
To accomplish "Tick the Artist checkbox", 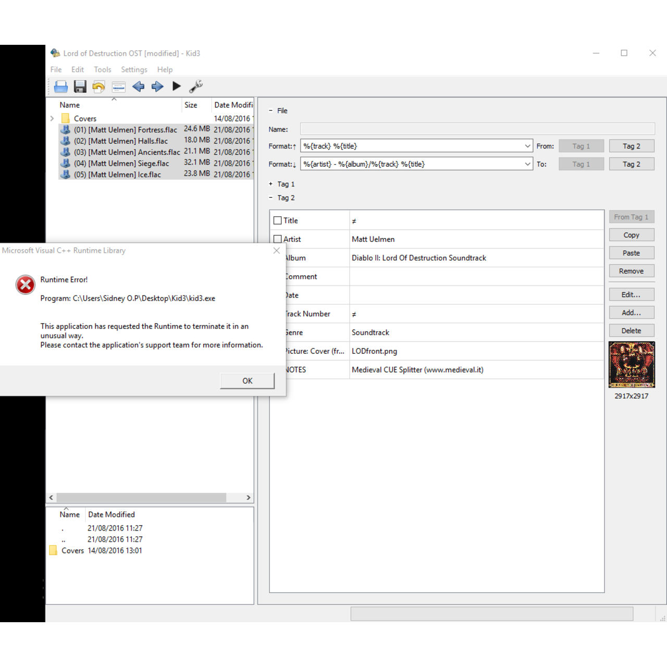I will point(278,239).
